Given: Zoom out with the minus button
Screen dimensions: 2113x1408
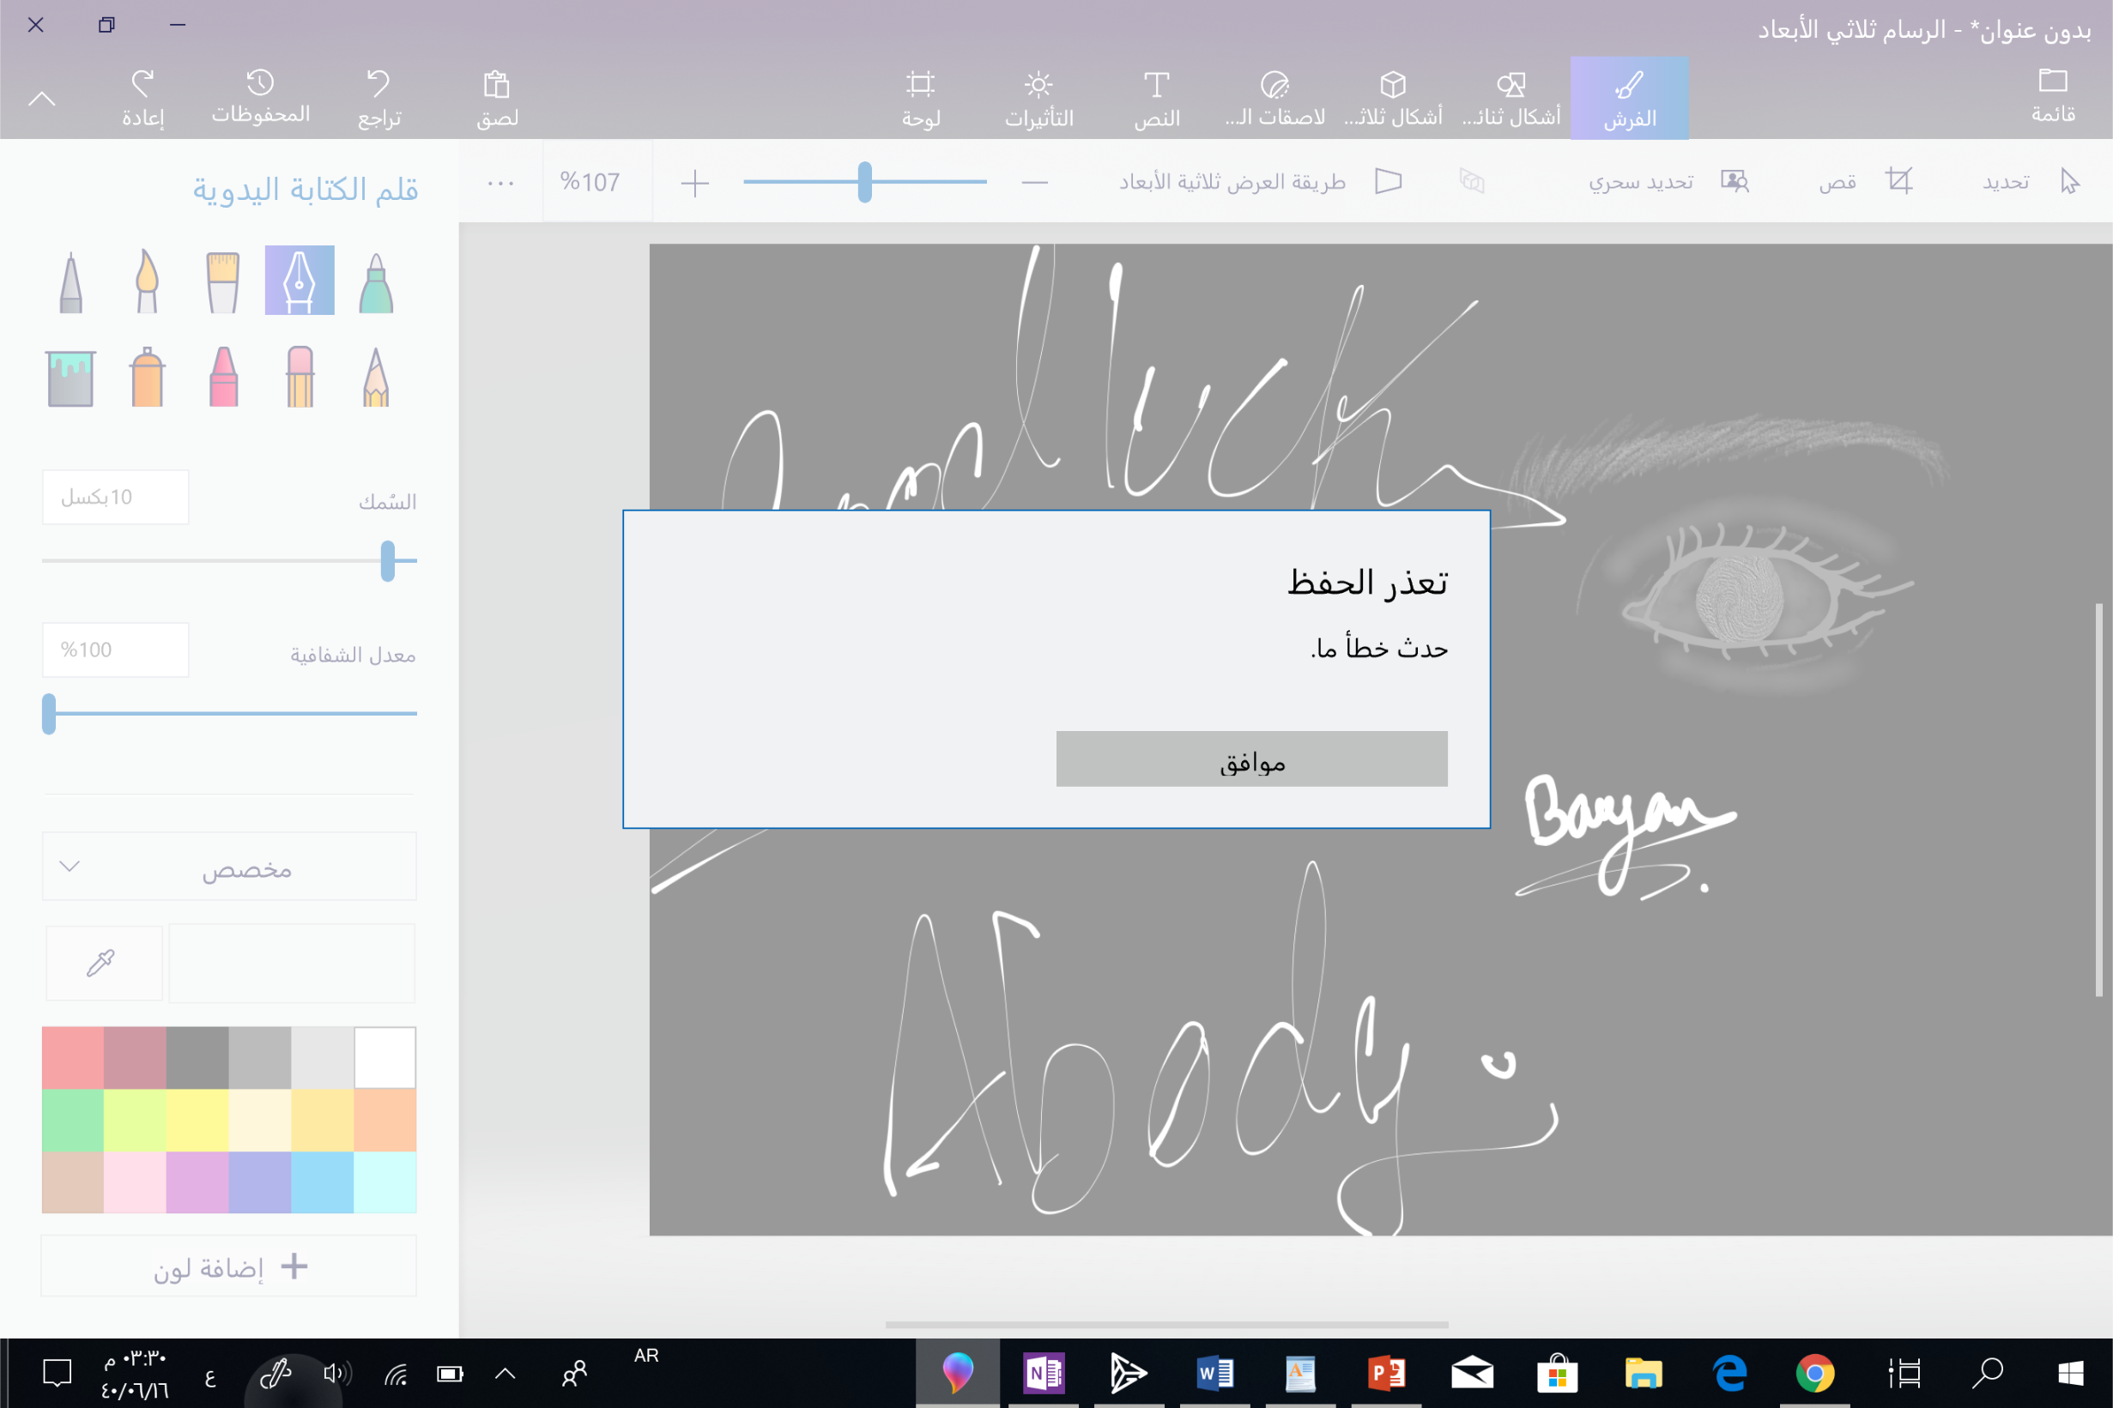Looking at the screenshot, I should pos(1034,182).
